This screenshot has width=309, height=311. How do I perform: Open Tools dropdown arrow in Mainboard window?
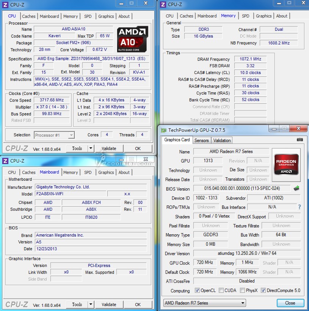tap(91, 304)
